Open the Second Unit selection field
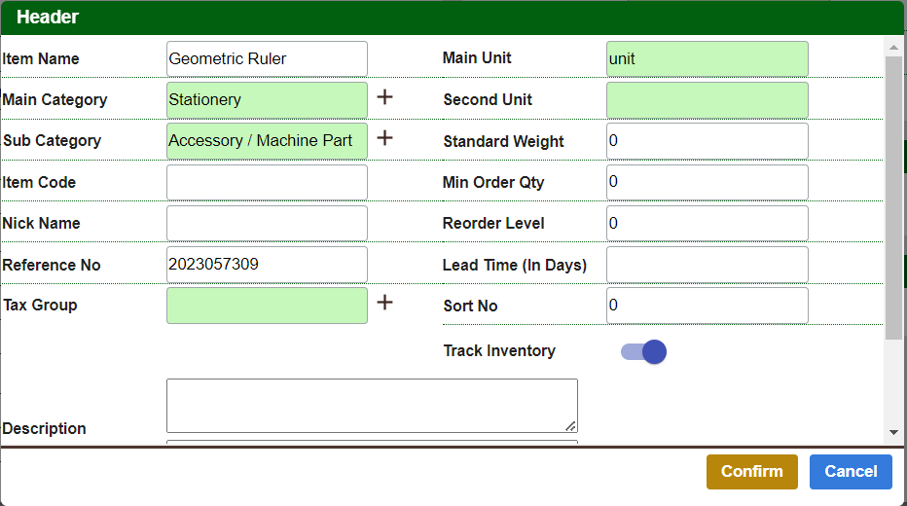 point(707,99)
